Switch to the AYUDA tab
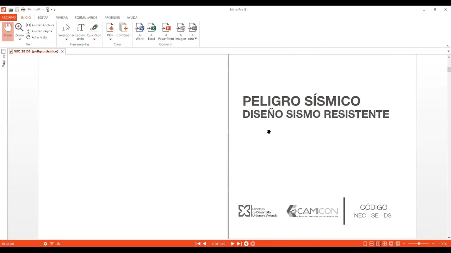Screen dimensions: 451x253 [132, 17]
